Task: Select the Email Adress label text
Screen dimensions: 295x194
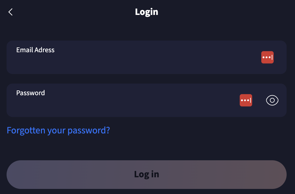Action: pos(35,50)
